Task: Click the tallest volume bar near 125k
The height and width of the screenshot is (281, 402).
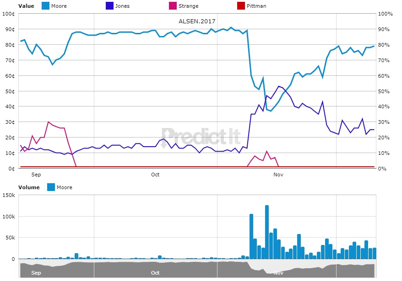Action: pyautogui.click(x=267, y=232)
